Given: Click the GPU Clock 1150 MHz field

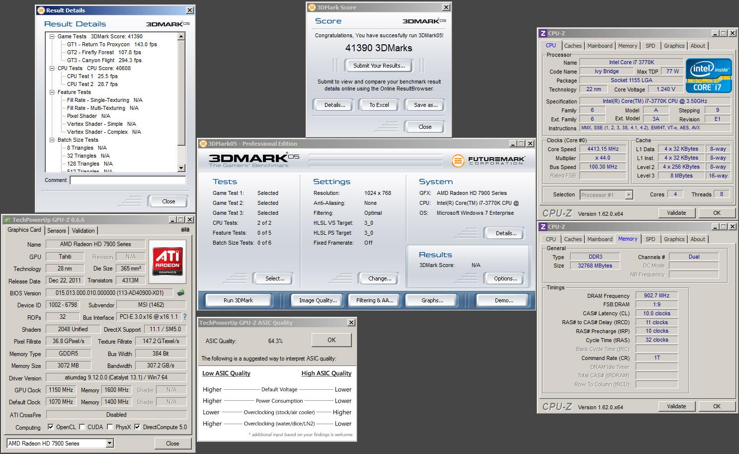Looking at the screenshot, I should coord(61,390).
